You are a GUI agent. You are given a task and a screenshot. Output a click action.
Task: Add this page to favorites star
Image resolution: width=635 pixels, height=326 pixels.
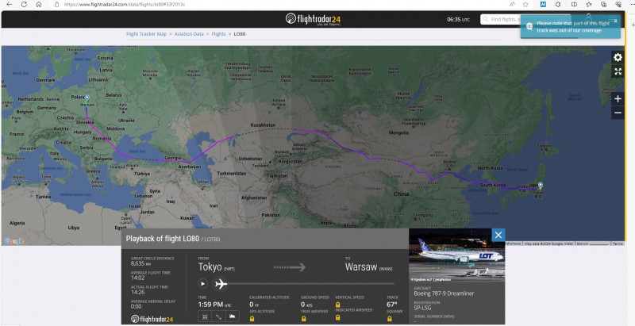coord(525,5)
